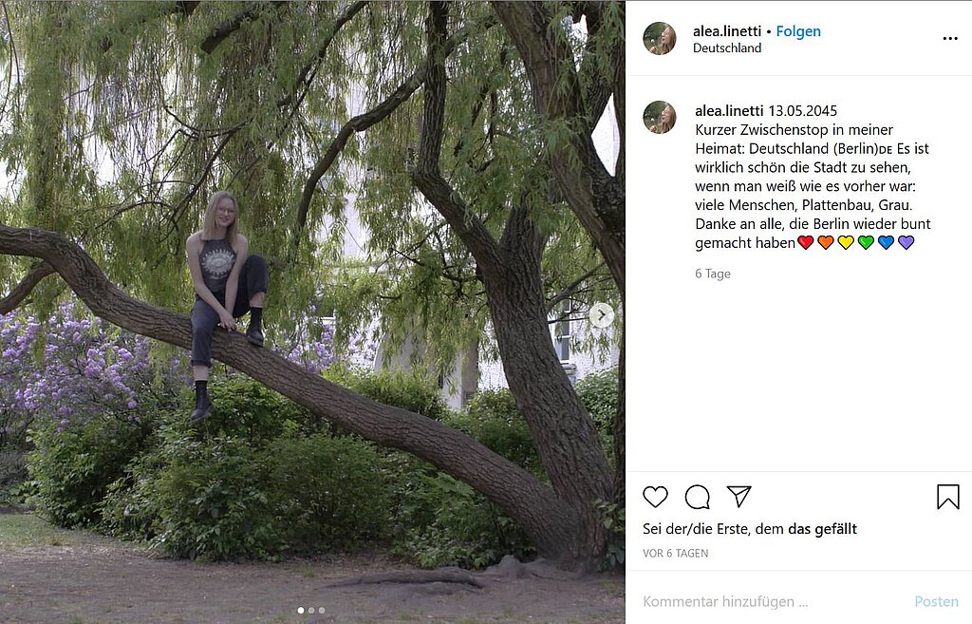Like the post with the heart icon
Viewport: 972px width, 624px height.
(x=655, y=497)
